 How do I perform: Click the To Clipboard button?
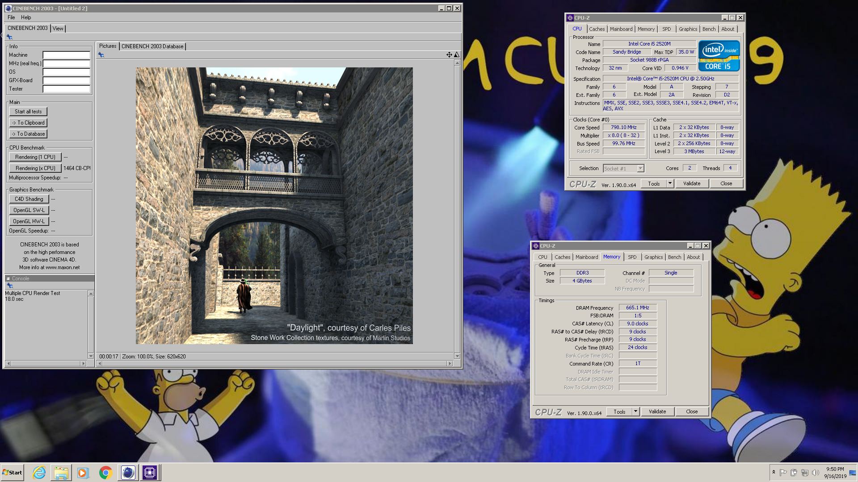28,123
